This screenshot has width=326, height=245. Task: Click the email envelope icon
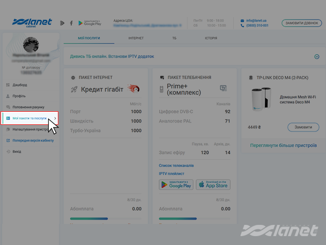point(242,21)
